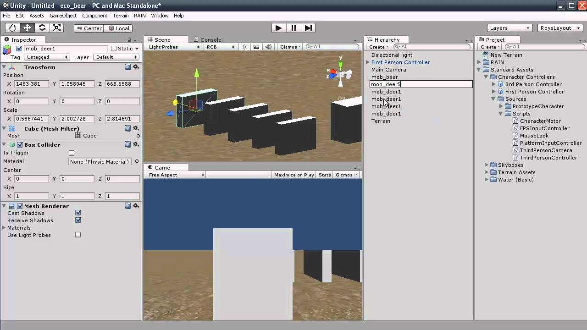Collapse the Standard Assets folder
The width and height of the screenshot is (587, 330).
pos(479,70)
